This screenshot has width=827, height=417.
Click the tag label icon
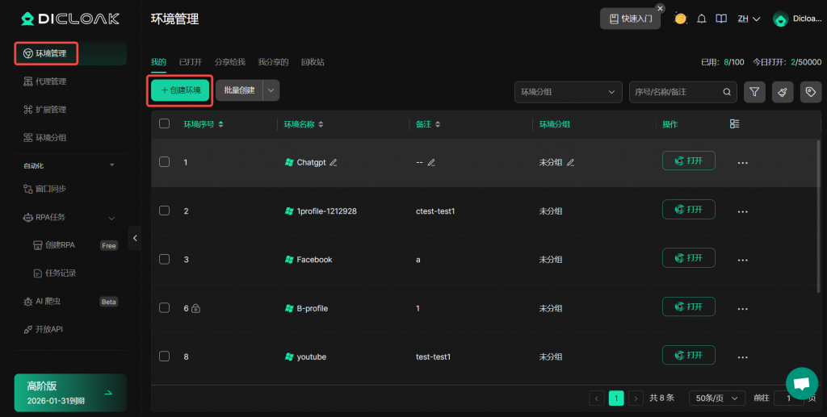click(810, 92)
